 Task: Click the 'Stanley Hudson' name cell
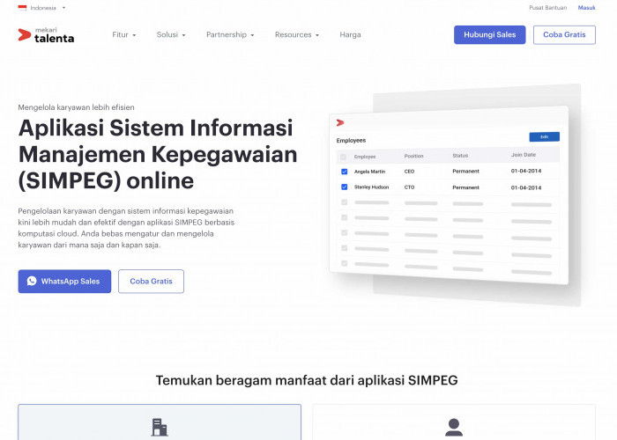[x=371, y=187]
